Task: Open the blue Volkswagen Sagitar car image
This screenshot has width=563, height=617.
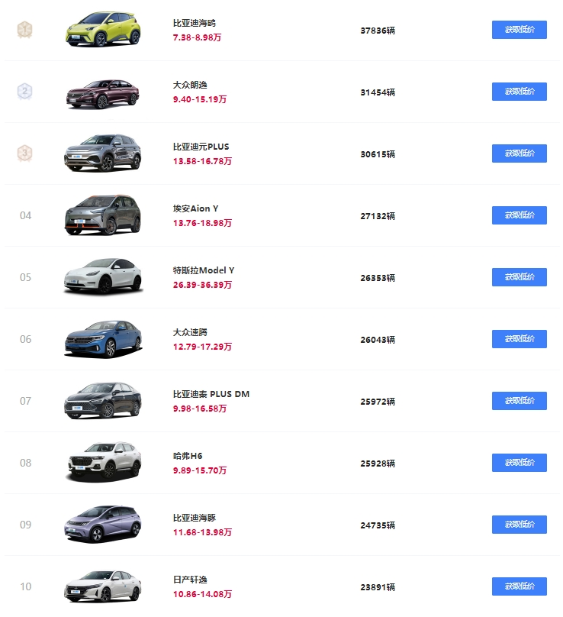Action: (x=103, y=339)
